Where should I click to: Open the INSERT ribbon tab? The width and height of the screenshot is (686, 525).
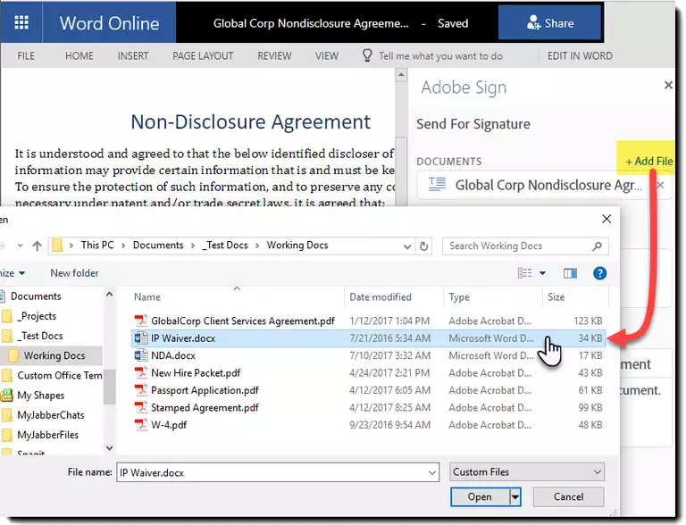point(133,55)
